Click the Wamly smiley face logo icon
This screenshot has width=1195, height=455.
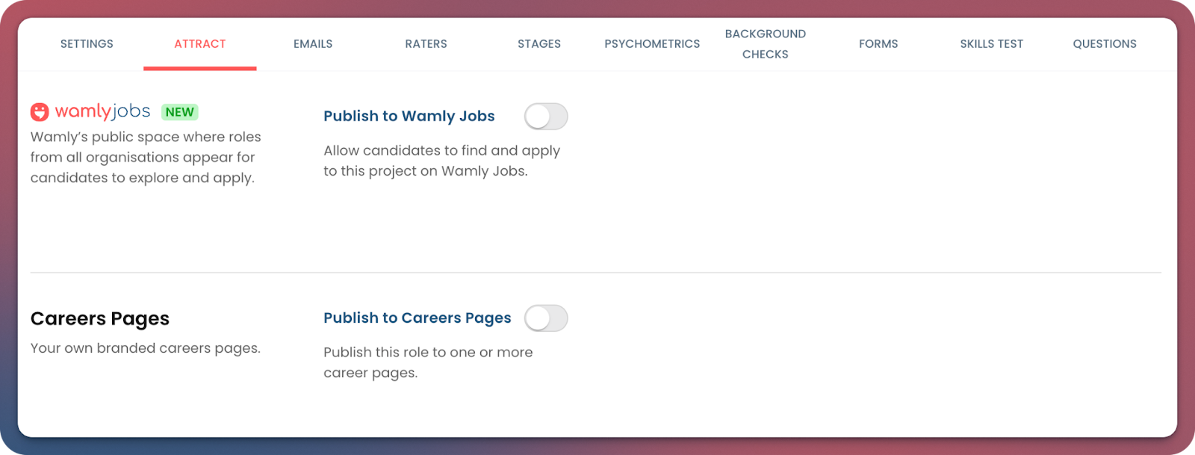[x=40, y=112]
